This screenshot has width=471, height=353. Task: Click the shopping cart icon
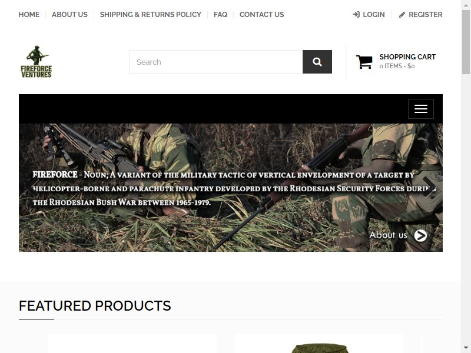click(364, 62)
